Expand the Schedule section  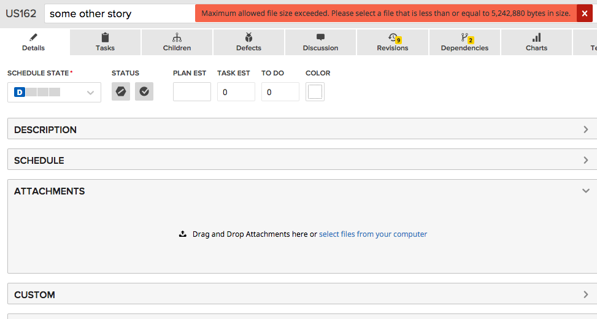tap(301, 160)
